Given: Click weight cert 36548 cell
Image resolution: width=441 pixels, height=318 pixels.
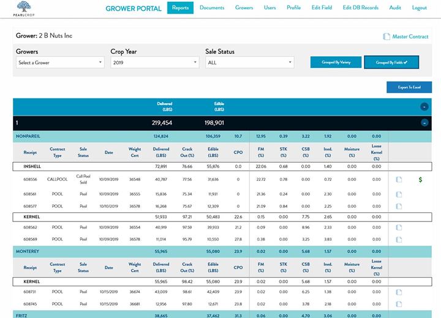Looking at the screenshot, I should click(x=135, y=179).
